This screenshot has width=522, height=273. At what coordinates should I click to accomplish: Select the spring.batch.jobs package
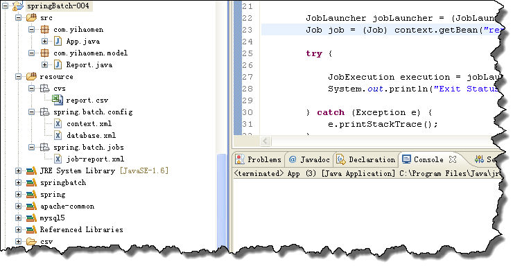point(89,147)
